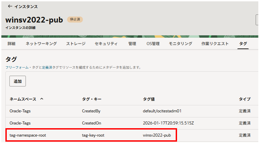This screenshot has width=260, height=144.
Task: Switch to the ネットワーキング tab
Action: [41, 44]
